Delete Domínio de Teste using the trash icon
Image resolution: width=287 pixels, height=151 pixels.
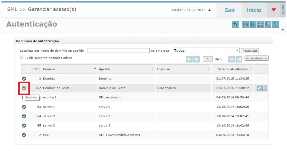pos(265,88)
